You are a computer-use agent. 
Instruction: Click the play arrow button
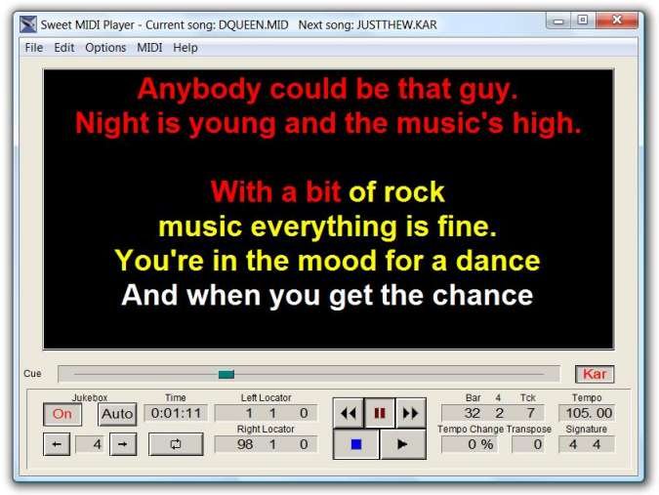(x=402, y=444)
